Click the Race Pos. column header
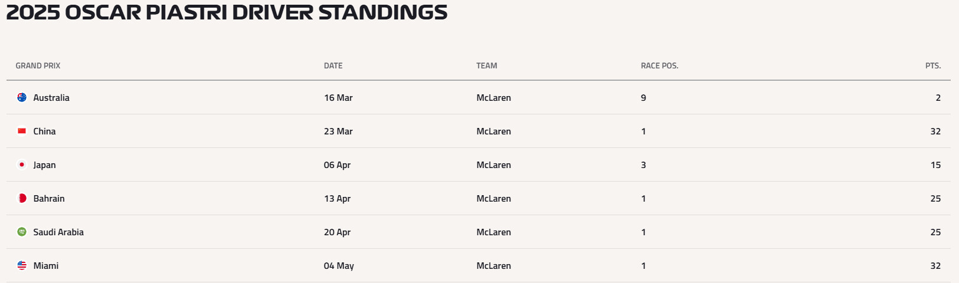The image size is (959, 283). click(659, 66)
